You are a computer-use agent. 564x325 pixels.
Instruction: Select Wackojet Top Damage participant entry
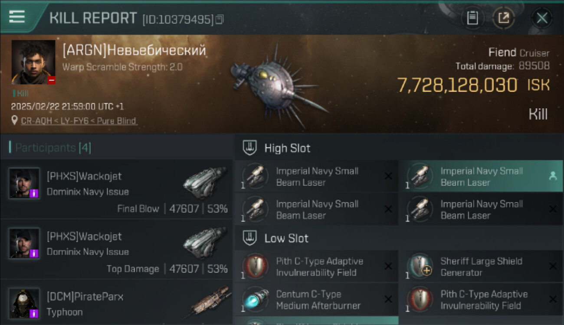(x=117, y=250)
